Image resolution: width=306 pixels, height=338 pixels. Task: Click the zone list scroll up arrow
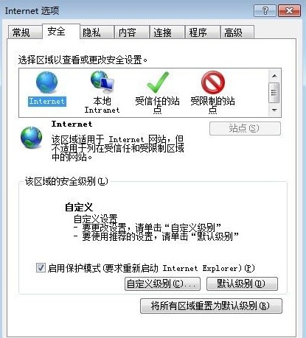pyautogui.click(x=274, y=76)
